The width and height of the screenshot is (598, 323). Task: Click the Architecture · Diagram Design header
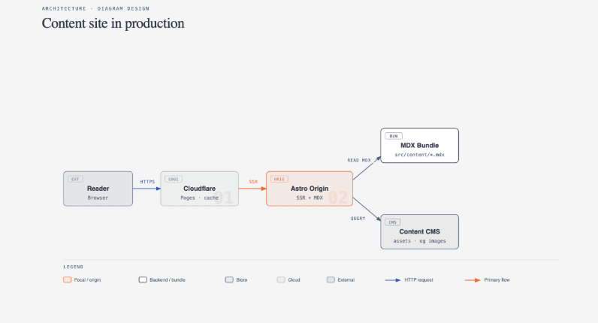[95, 8]
